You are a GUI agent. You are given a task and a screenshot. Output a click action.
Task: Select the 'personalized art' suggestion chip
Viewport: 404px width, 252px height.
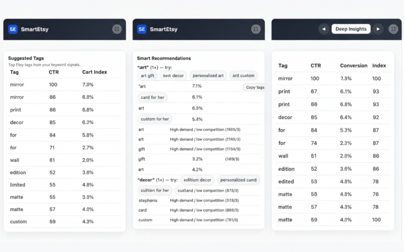[x=208, y=75]
